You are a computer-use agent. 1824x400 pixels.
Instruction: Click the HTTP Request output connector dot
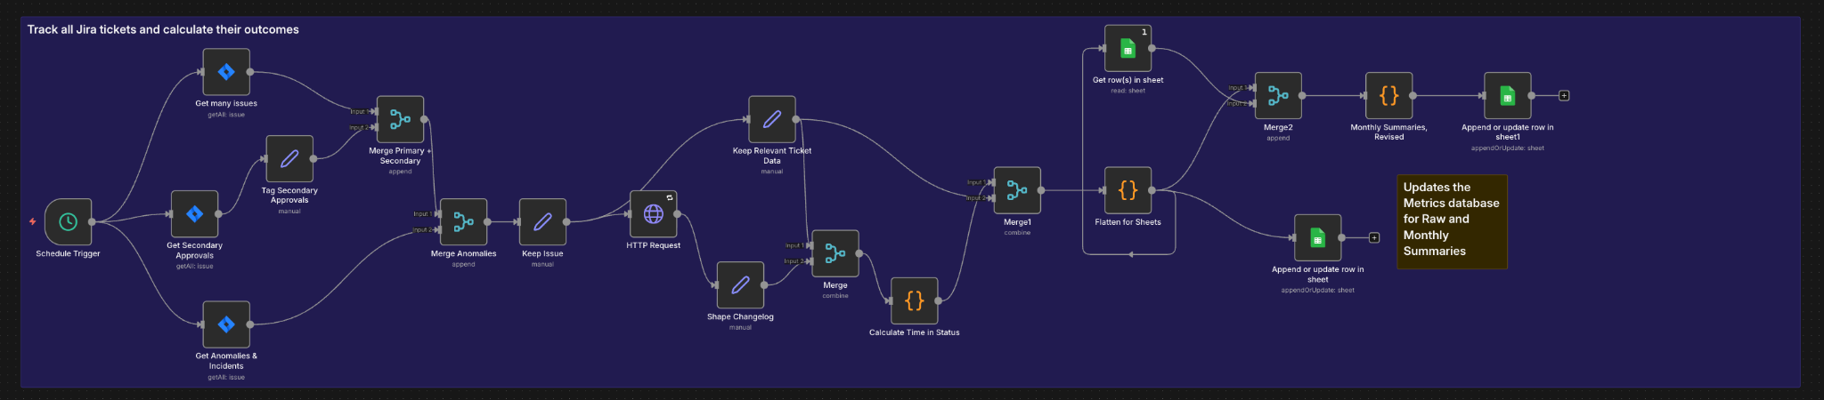(677, 214)
